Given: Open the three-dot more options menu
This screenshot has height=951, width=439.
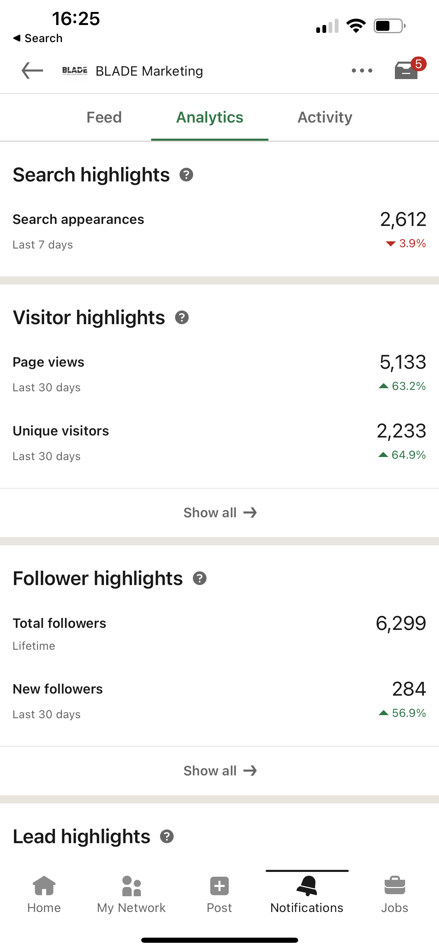Looking at the screenshot, I should click(x=362, y=71).
